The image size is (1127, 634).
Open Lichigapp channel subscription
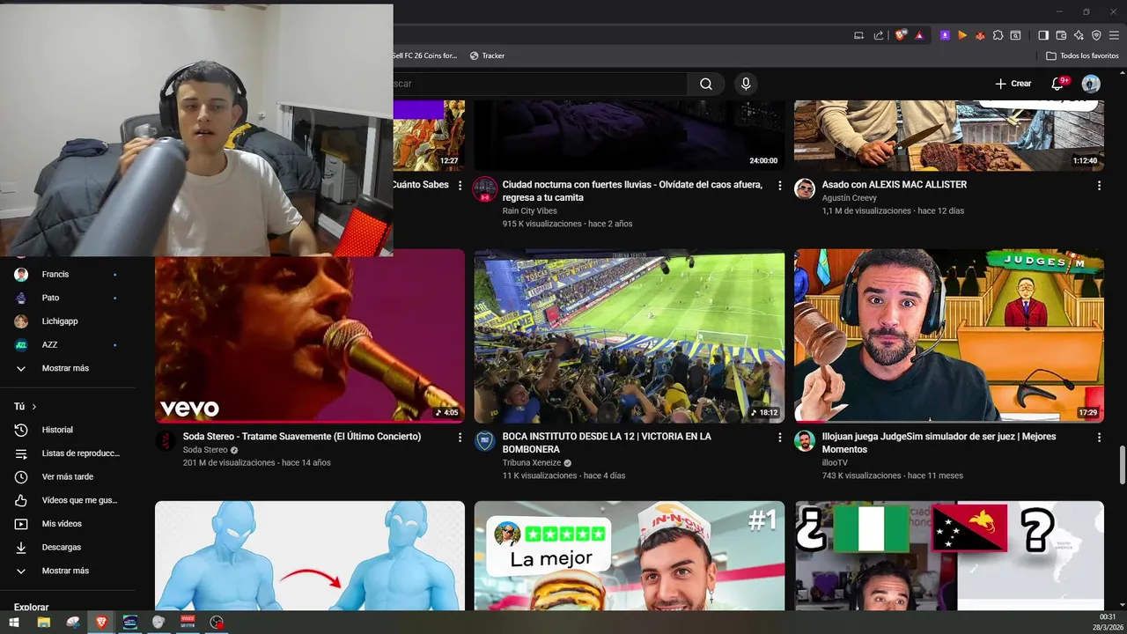(x=67, y=321)
